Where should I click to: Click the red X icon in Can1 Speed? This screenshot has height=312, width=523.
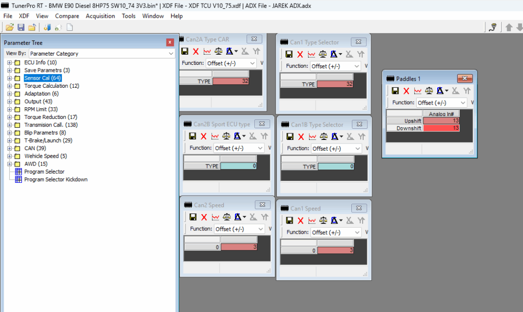click(x=300, y=221)
